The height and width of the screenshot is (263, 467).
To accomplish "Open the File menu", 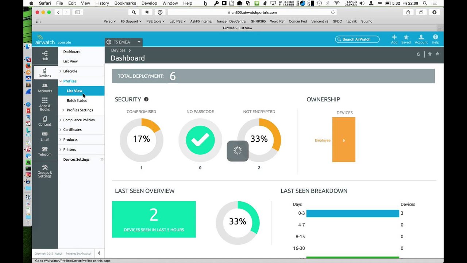I will pyautogui.click(x=59, y=3).
